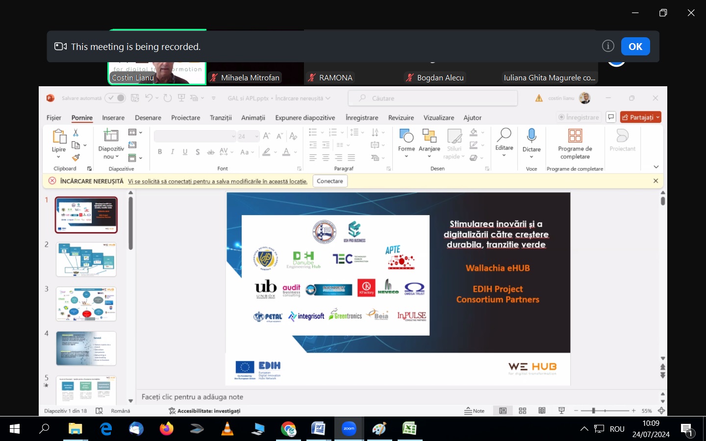
Task: Switch to the Tranziții tab
Action: [x=221, y=118]
